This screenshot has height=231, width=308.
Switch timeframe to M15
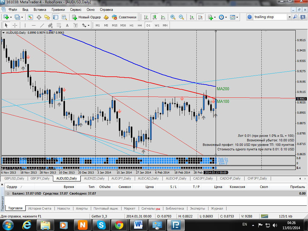click(115, 25)
